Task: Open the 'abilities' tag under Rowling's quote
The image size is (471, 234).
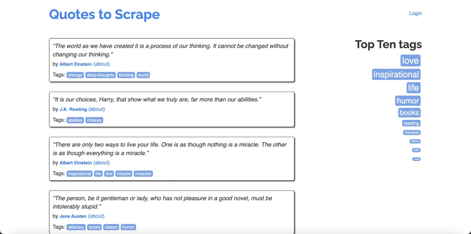Action: [75, 120]
